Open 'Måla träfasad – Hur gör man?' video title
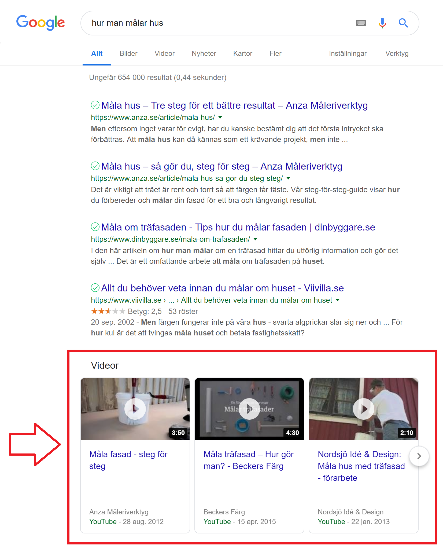The height and width of the screenshot is (549, 443). click(249, 460)
